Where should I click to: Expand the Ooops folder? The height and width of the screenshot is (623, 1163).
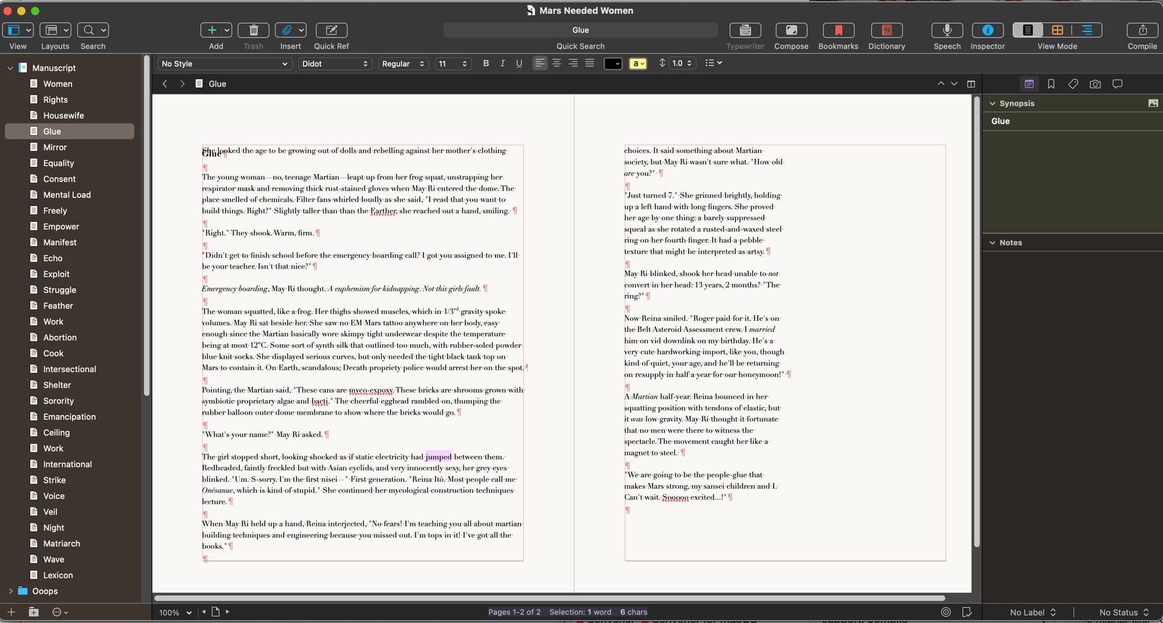click(x=10, y=591)
